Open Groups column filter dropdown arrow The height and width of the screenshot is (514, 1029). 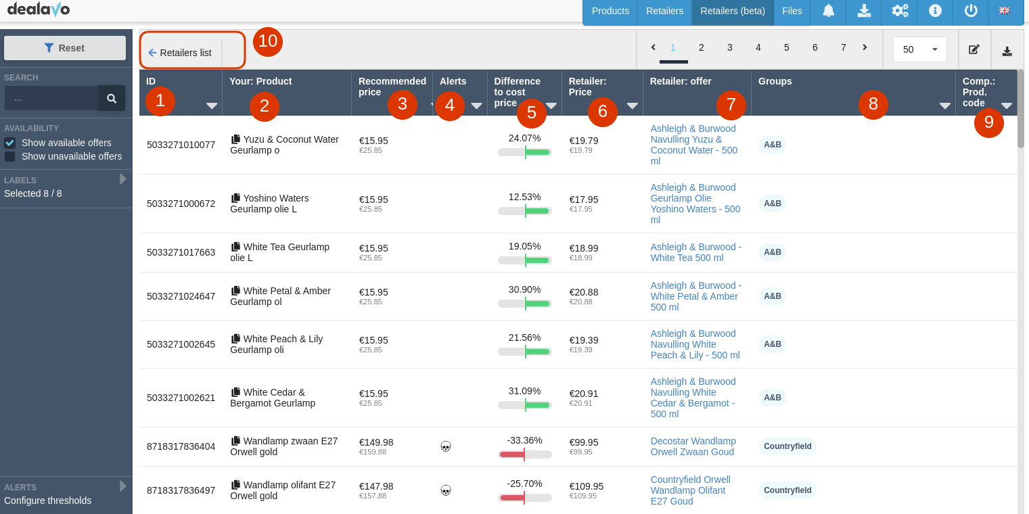(x=945, y=106)
